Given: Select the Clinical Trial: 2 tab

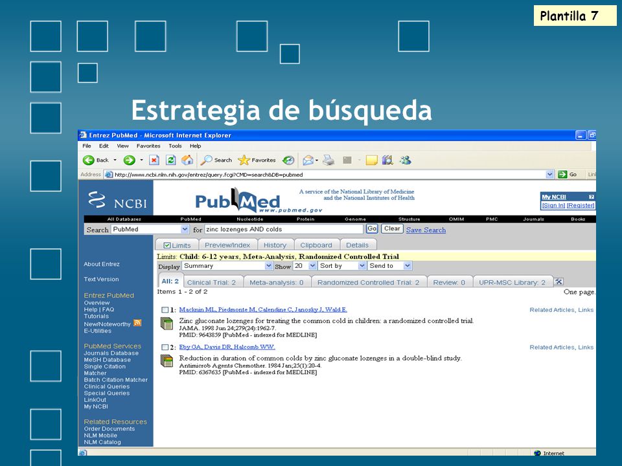Looking at the screenshot, I should click(211, 282).
